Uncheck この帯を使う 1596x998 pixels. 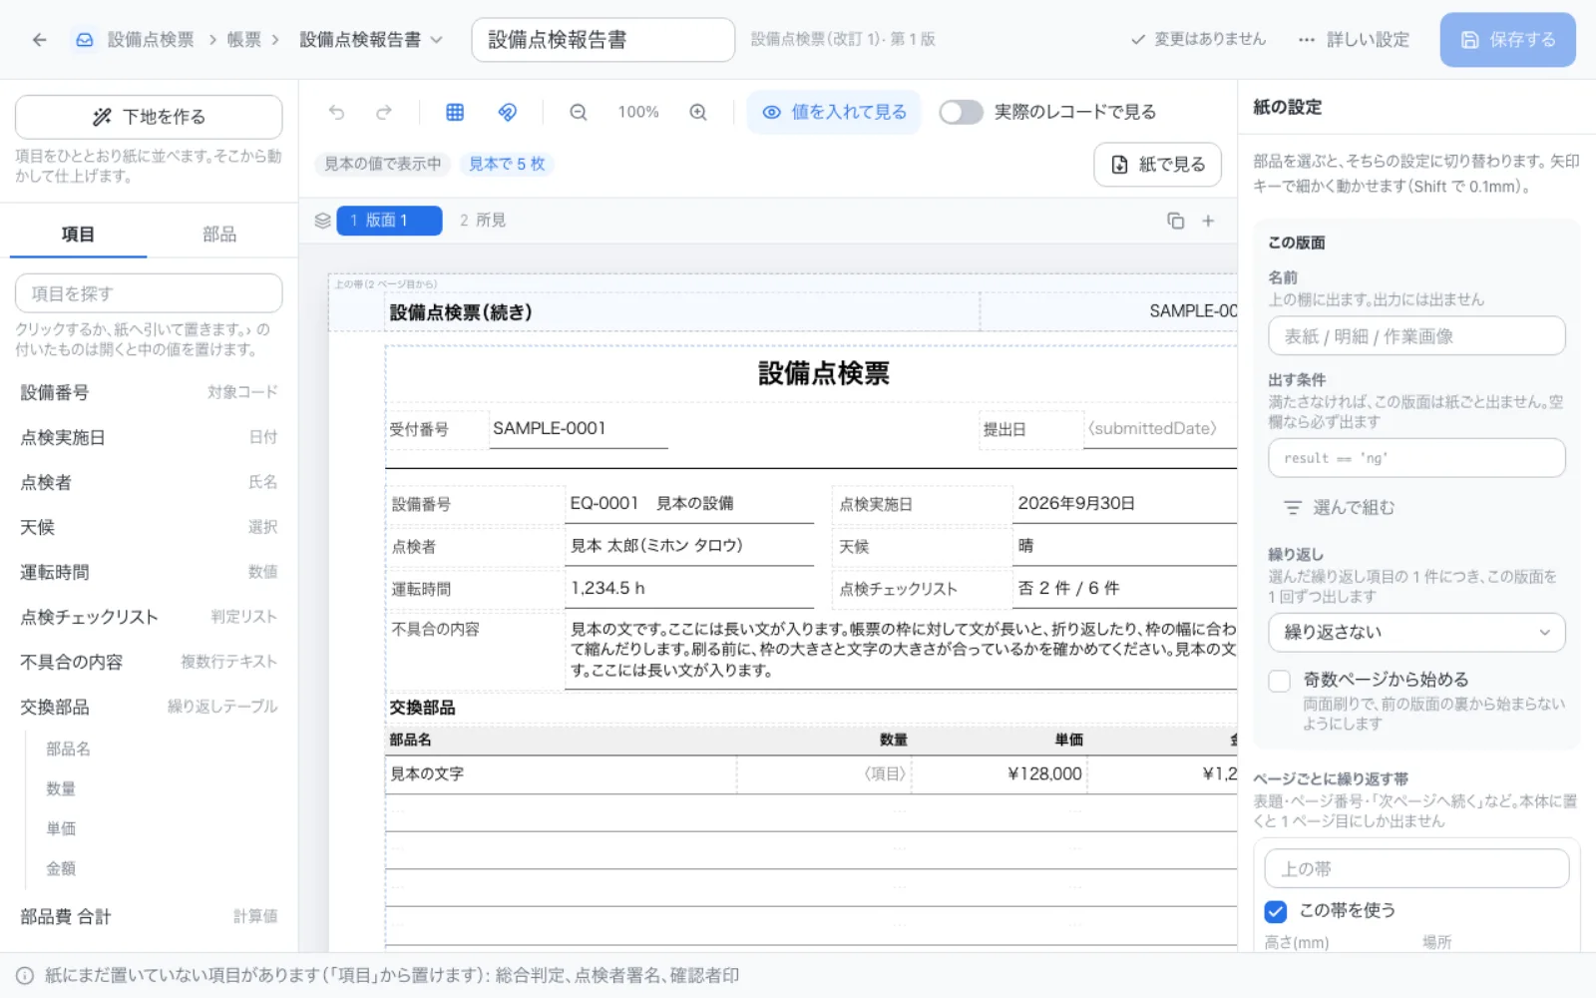(x=1276, y=911)
